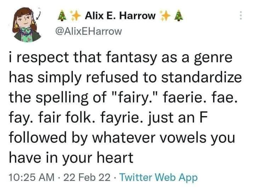Click the word fantasy in the first line
This screenshot has width=255, height=188.
131,58
